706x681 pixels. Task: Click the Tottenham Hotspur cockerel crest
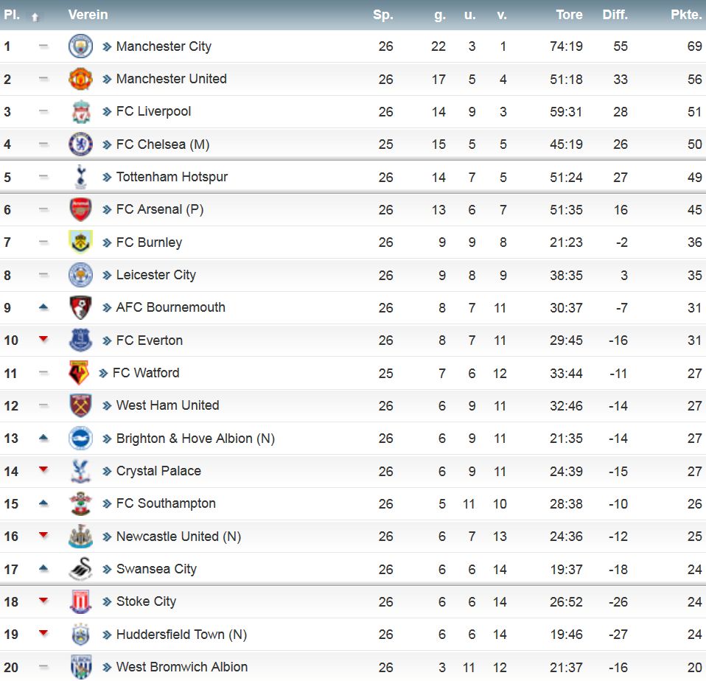click(80, 177)
